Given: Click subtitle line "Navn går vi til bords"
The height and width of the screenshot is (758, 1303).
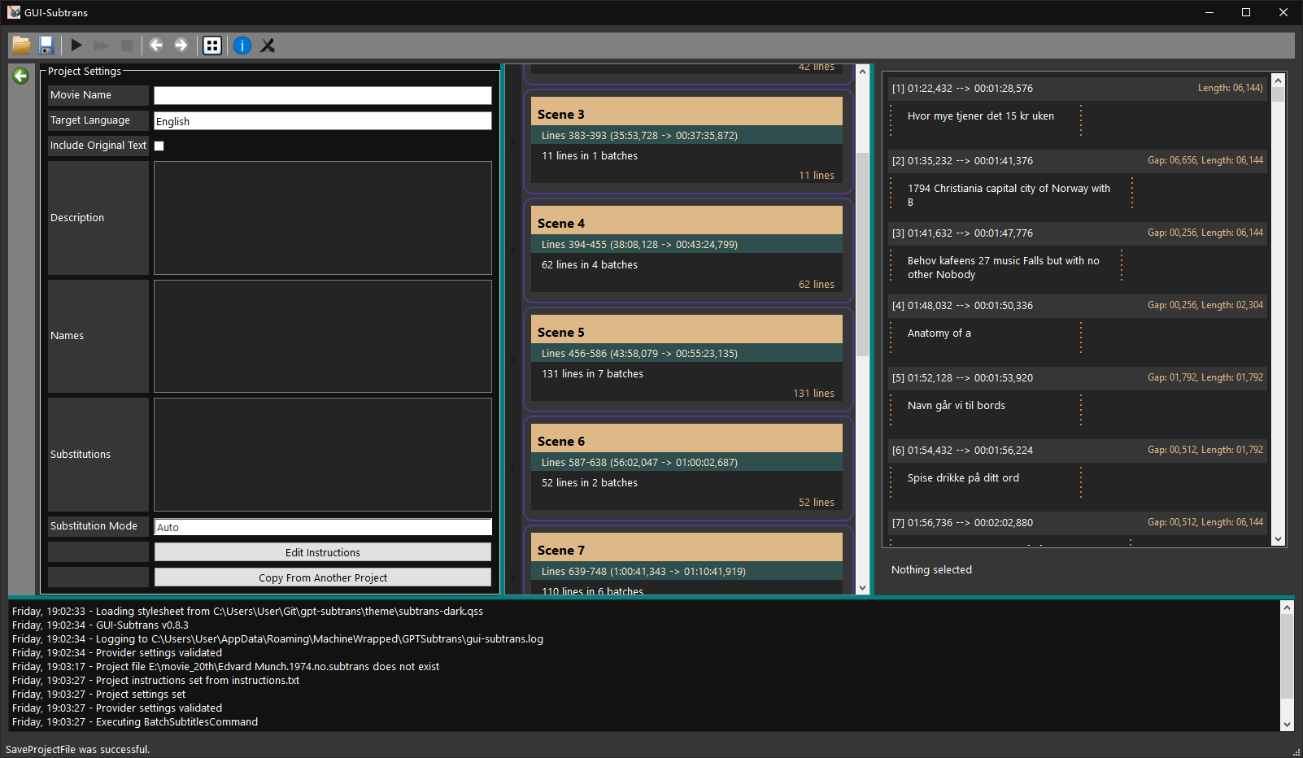Looking at the screenshot, I should coord(957,406).
